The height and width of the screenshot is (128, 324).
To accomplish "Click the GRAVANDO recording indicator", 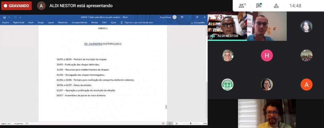I will pos(16,6).
